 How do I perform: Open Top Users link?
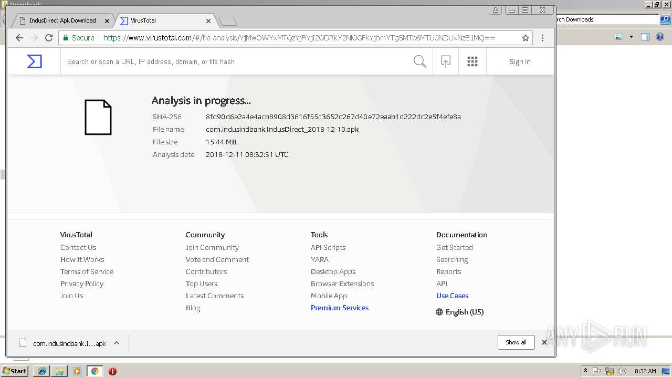(202, 283)
